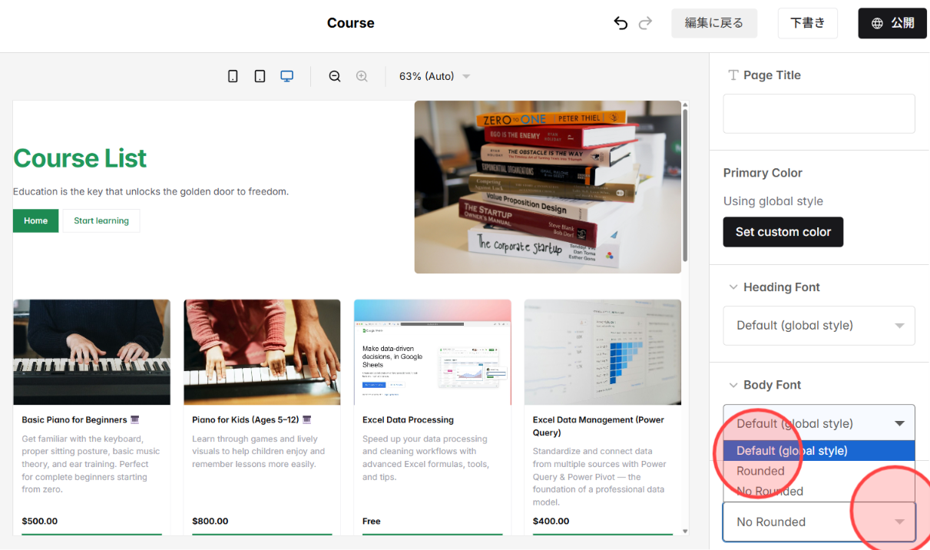Viewport: 930px width, 550px height.
Task: Click the zoom in magnifier icon
Action: [362, 76]
